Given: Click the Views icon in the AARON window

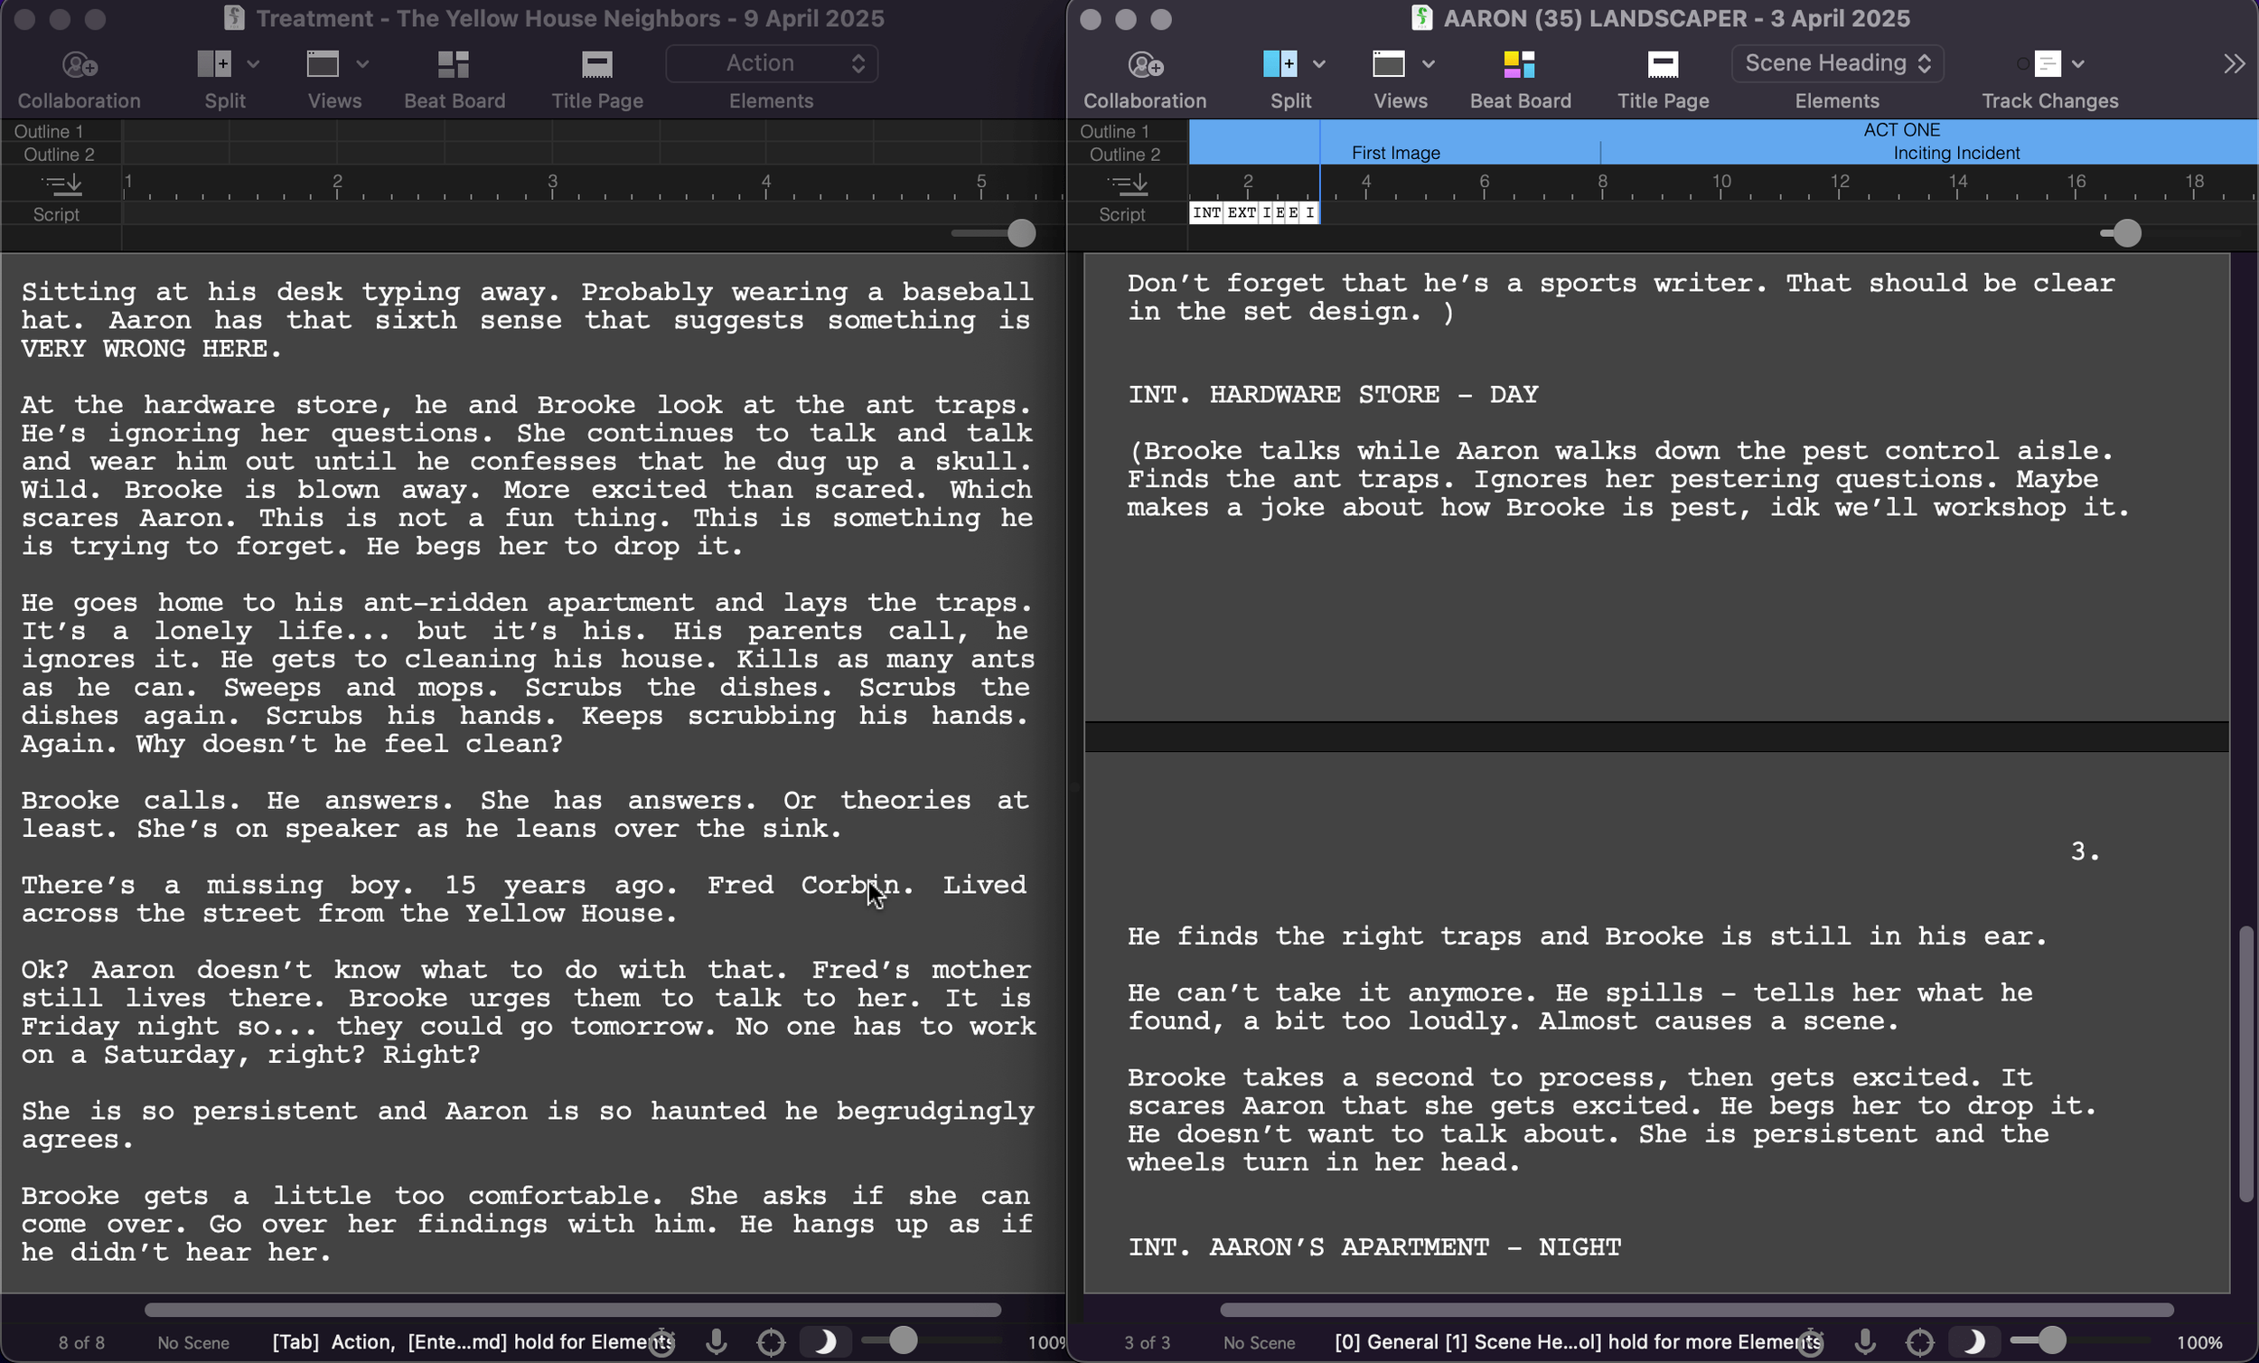Looking at the screenshot, I should (x=1388, y=64).
